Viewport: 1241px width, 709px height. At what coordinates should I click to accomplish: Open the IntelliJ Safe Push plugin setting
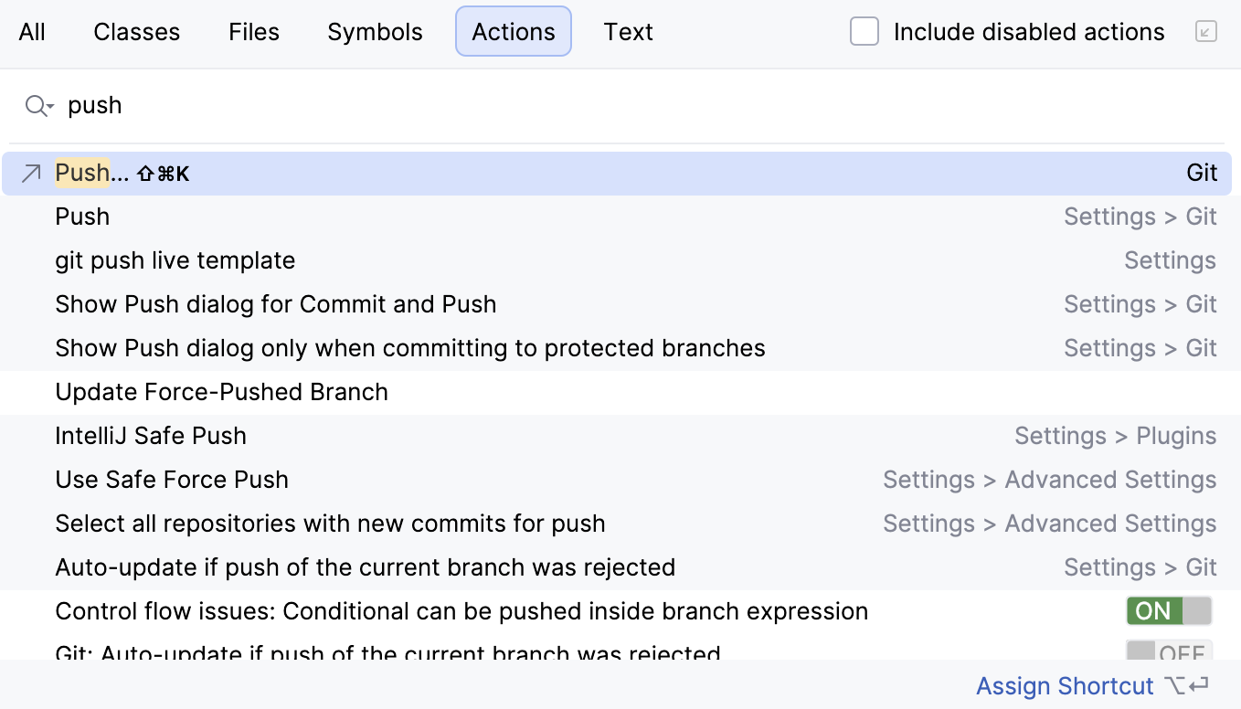[x=151, y=435]
